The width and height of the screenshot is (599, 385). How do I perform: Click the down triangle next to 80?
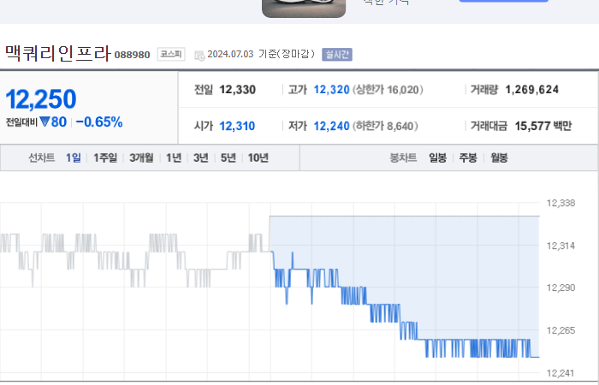click(x=44, y=121)
